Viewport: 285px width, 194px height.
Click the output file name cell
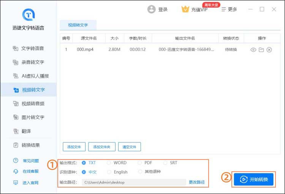click(186, 50)
